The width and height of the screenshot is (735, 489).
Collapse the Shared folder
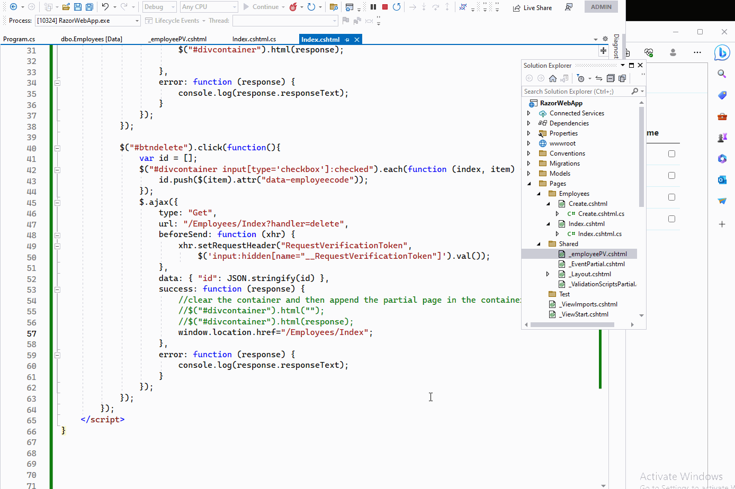[539, 244]
